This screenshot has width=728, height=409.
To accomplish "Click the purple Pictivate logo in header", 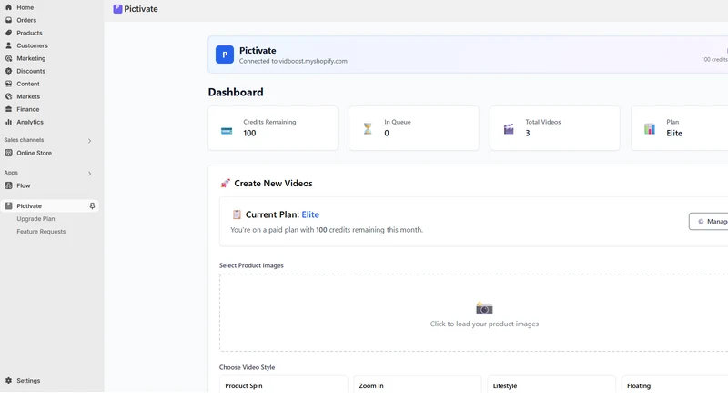I will pyautogui.click(x=117, y=9).
